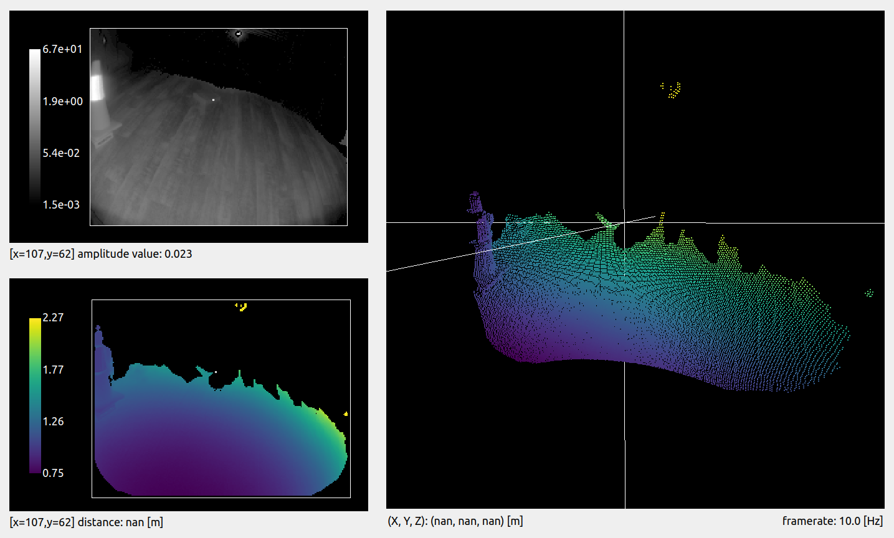Click the 1.26 distance scale label

coord(53,422)
